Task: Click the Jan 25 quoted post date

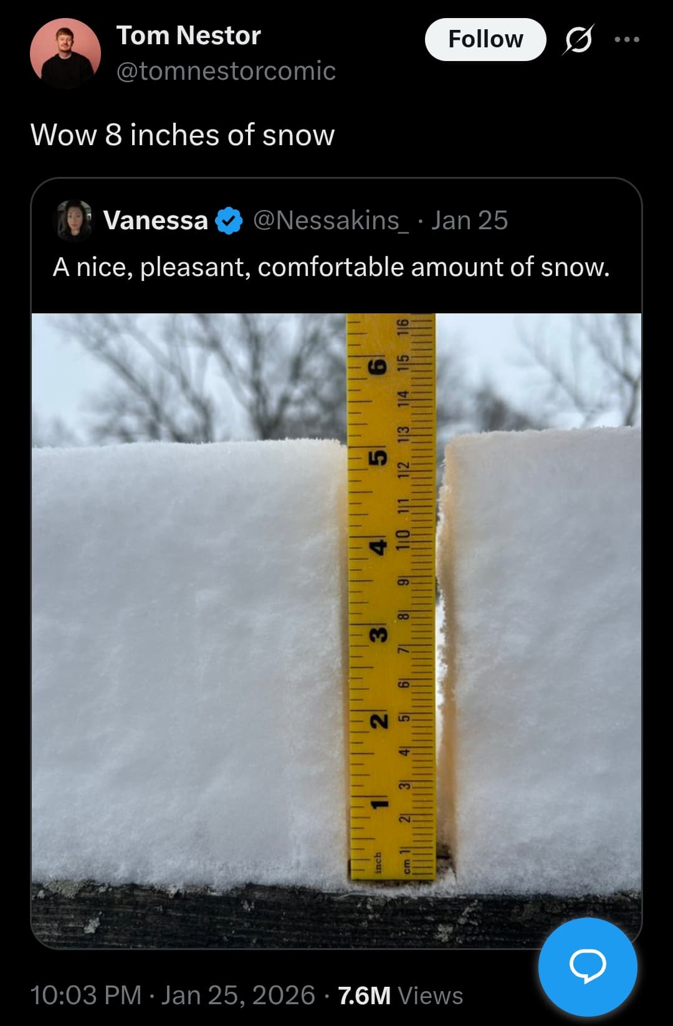Action: [x=470, y=221]
